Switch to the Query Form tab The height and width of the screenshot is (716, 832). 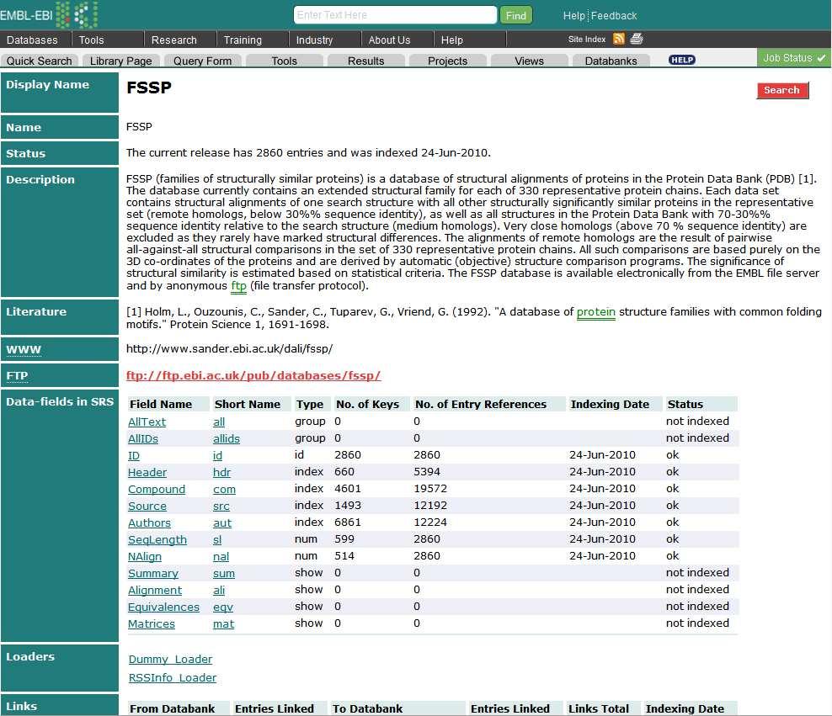tap(203, 61)
